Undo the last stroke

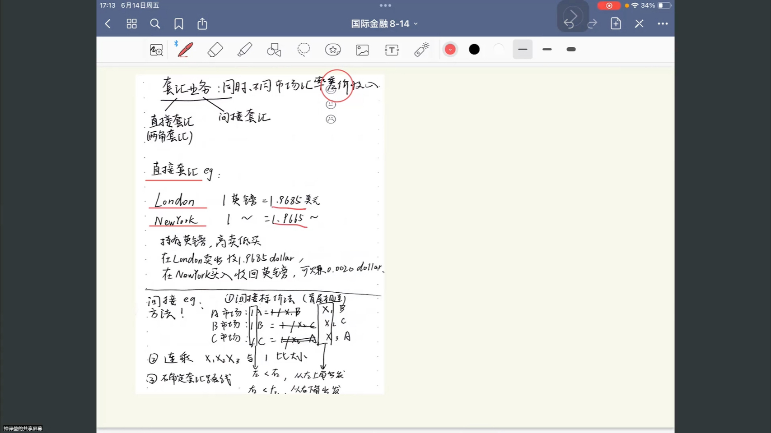[569, 24]
